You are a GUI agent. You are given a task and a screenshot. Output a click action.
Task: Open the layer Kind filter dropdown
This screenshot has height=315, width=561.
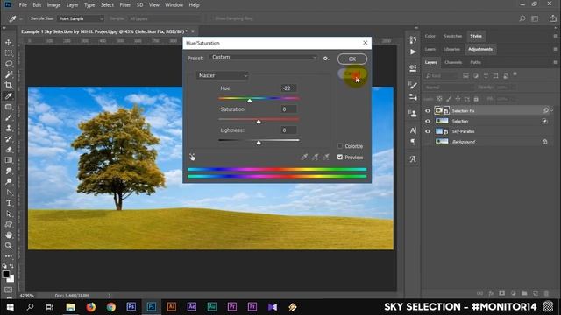442,76
